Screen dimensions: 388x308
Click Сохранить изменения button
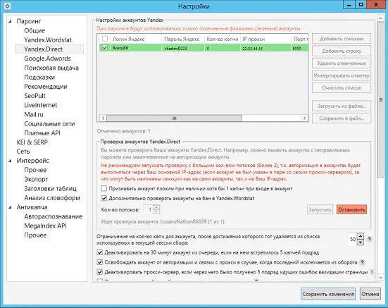coord(328,294)
